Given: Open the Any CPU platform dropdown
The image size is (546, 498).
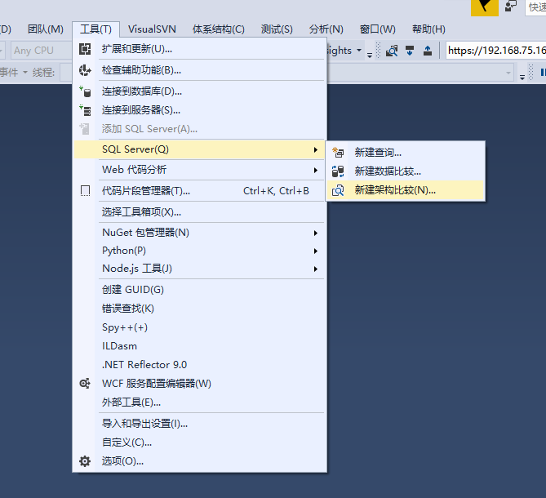Looking at the screenshot, I should (x=41, y=51).
